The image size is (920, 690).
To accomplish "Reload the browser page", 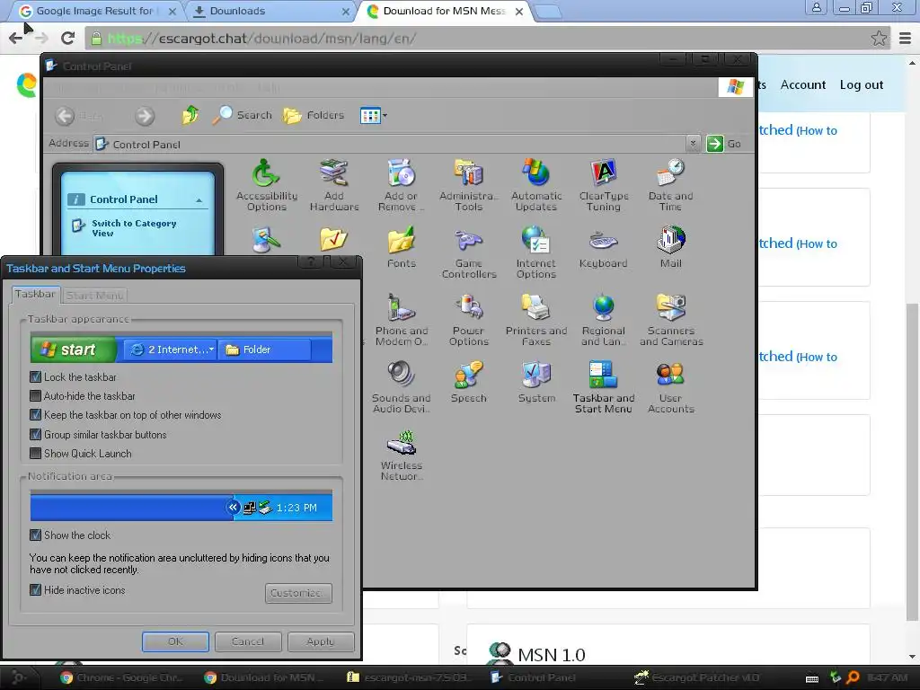I will (x=68, y=38).
